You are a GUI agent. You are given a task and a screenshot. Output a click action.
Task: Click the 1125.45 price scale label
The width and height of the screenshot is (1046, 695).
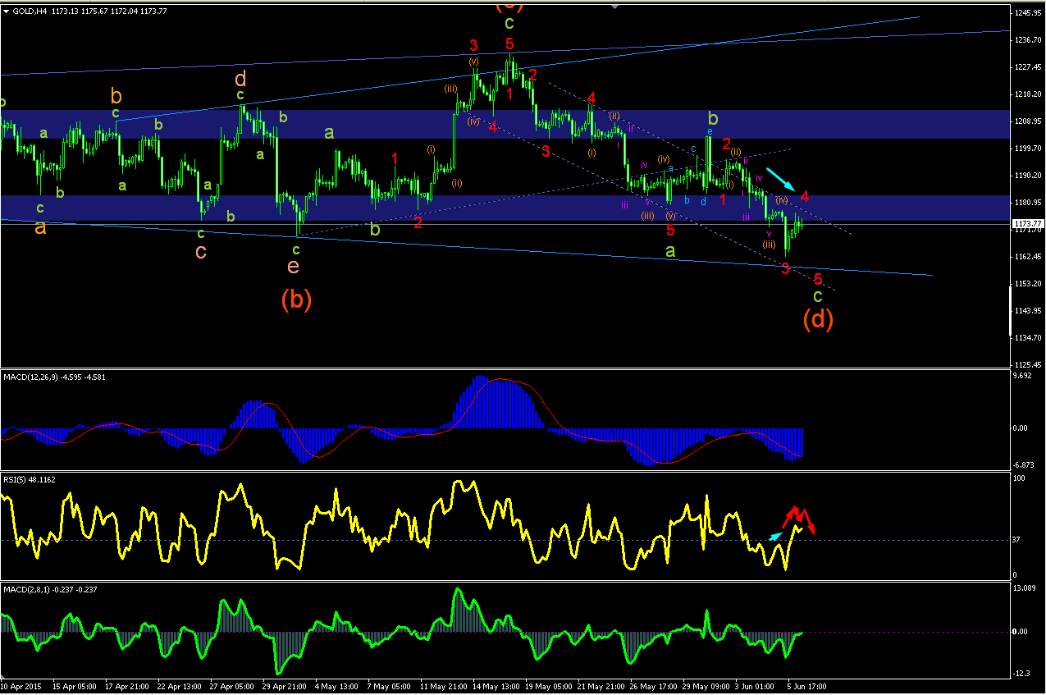coord(1029,365)
